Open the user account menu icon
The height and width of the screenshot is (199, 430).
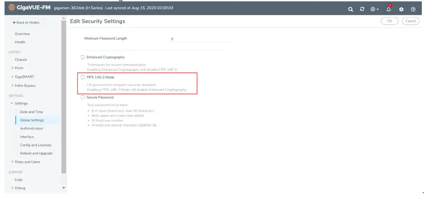pyautogui.click(x=374, y=9)
